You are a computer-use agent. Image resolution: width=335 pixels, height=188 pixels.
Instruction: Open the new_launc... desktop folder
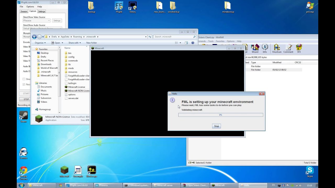click(x=160, y=7)
